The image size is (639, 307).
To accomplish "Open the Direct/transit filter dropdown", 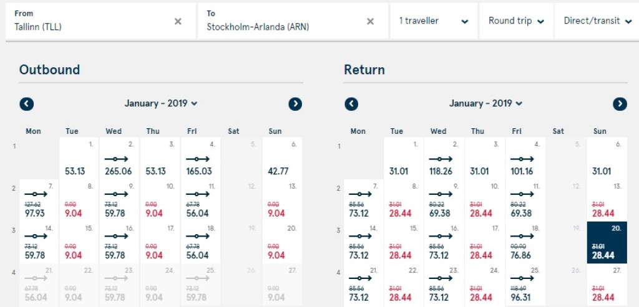I will (596, 21).
